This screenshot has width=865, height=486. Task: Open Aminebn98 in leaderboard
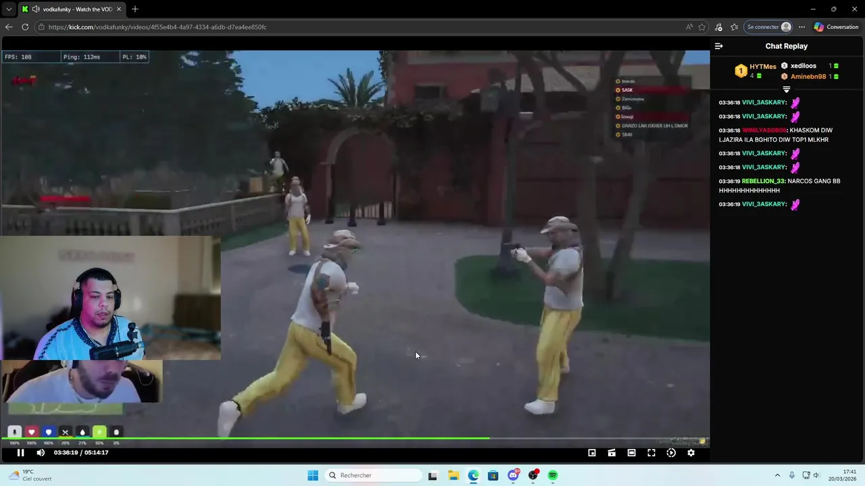[x=808, y=76]
